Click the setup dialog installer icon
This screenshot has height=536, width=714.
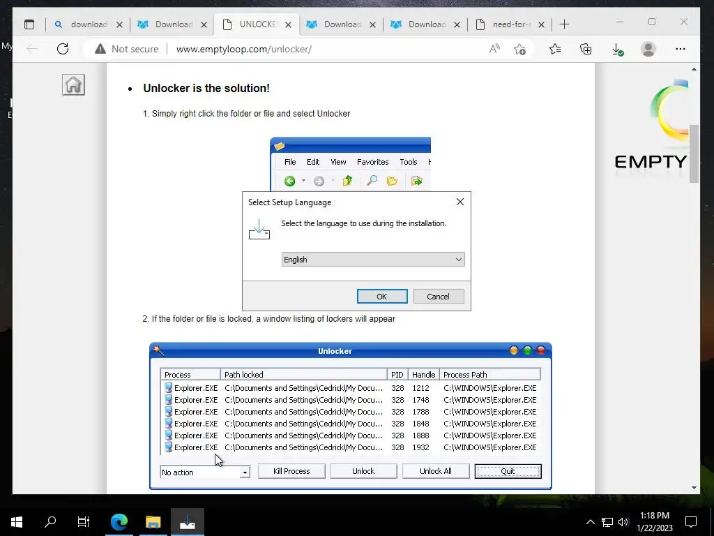pyautogui.click(x=259, y=229)
